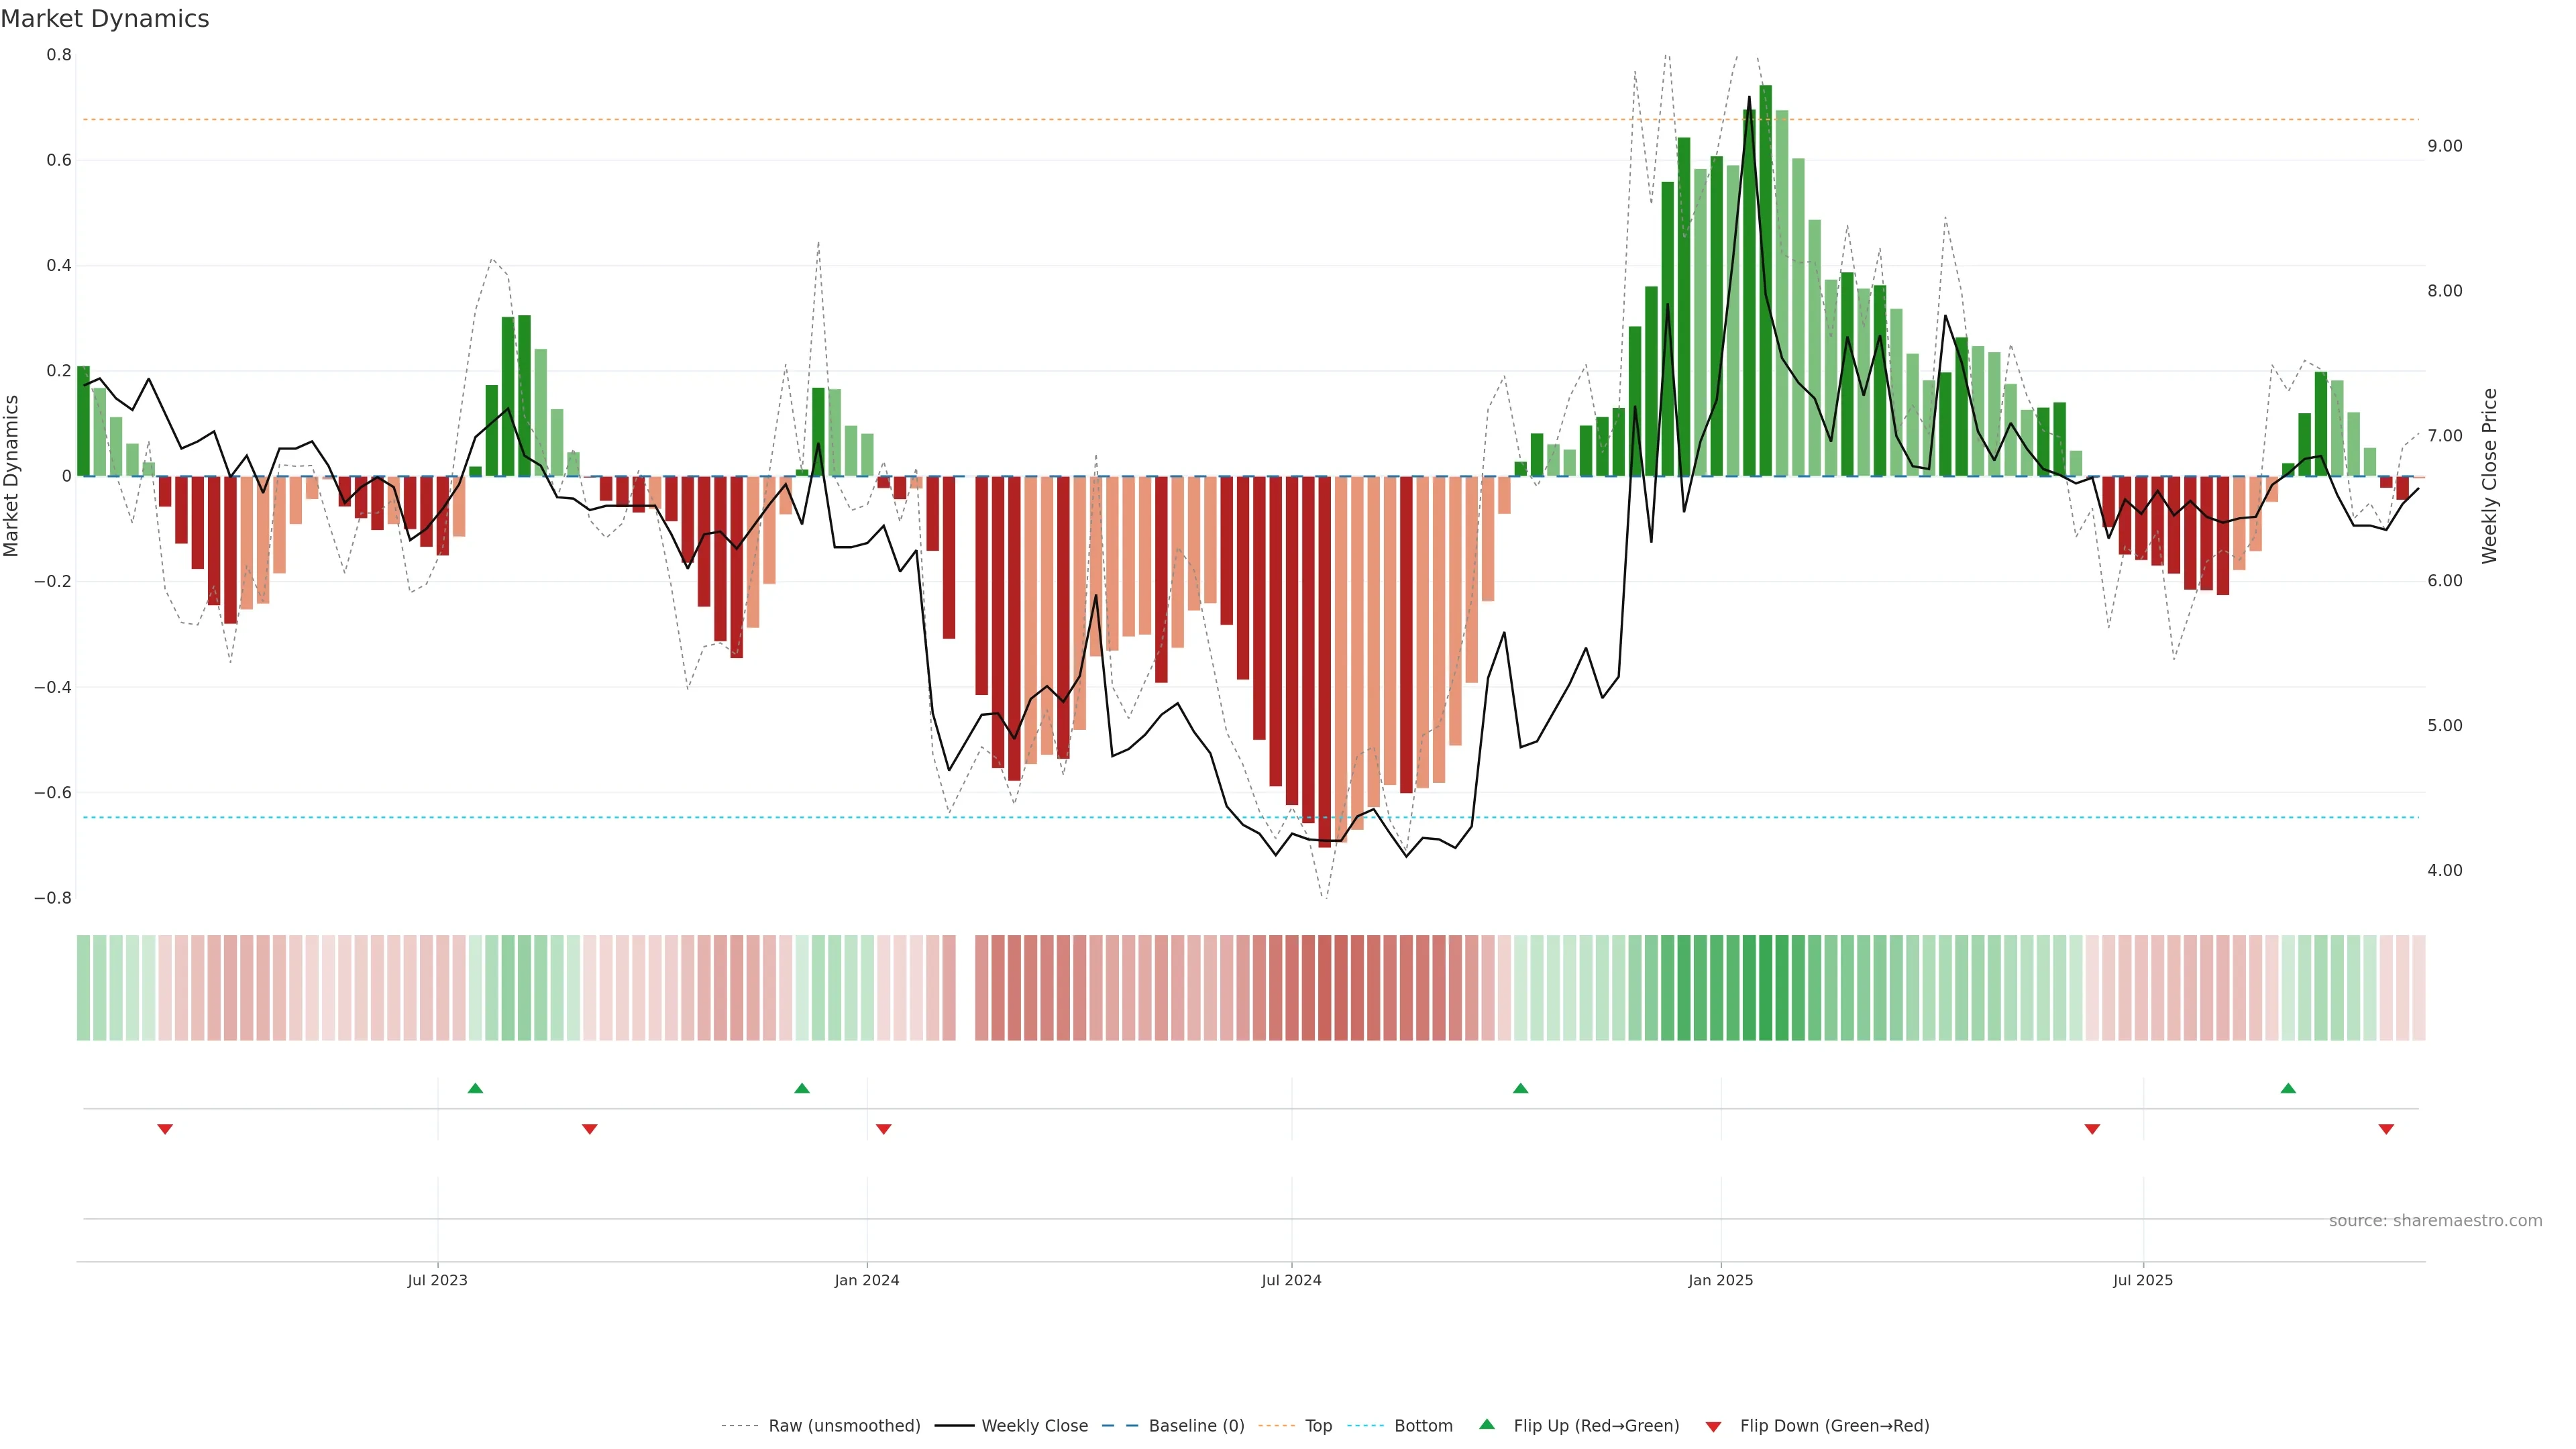Click the leftmost red flip-down triangle marker
The width and height of the screenshot is (2576, 1449).
(165, 1129)
